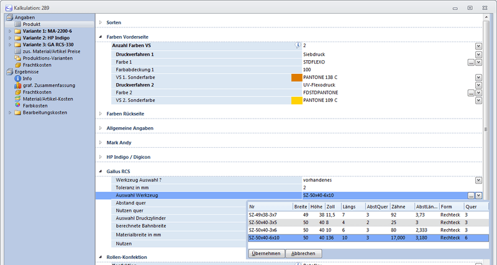This screenshot has height=265, width=497.
Task: Click the yellow PANTONE 109 C swatch
Action: 297,101
